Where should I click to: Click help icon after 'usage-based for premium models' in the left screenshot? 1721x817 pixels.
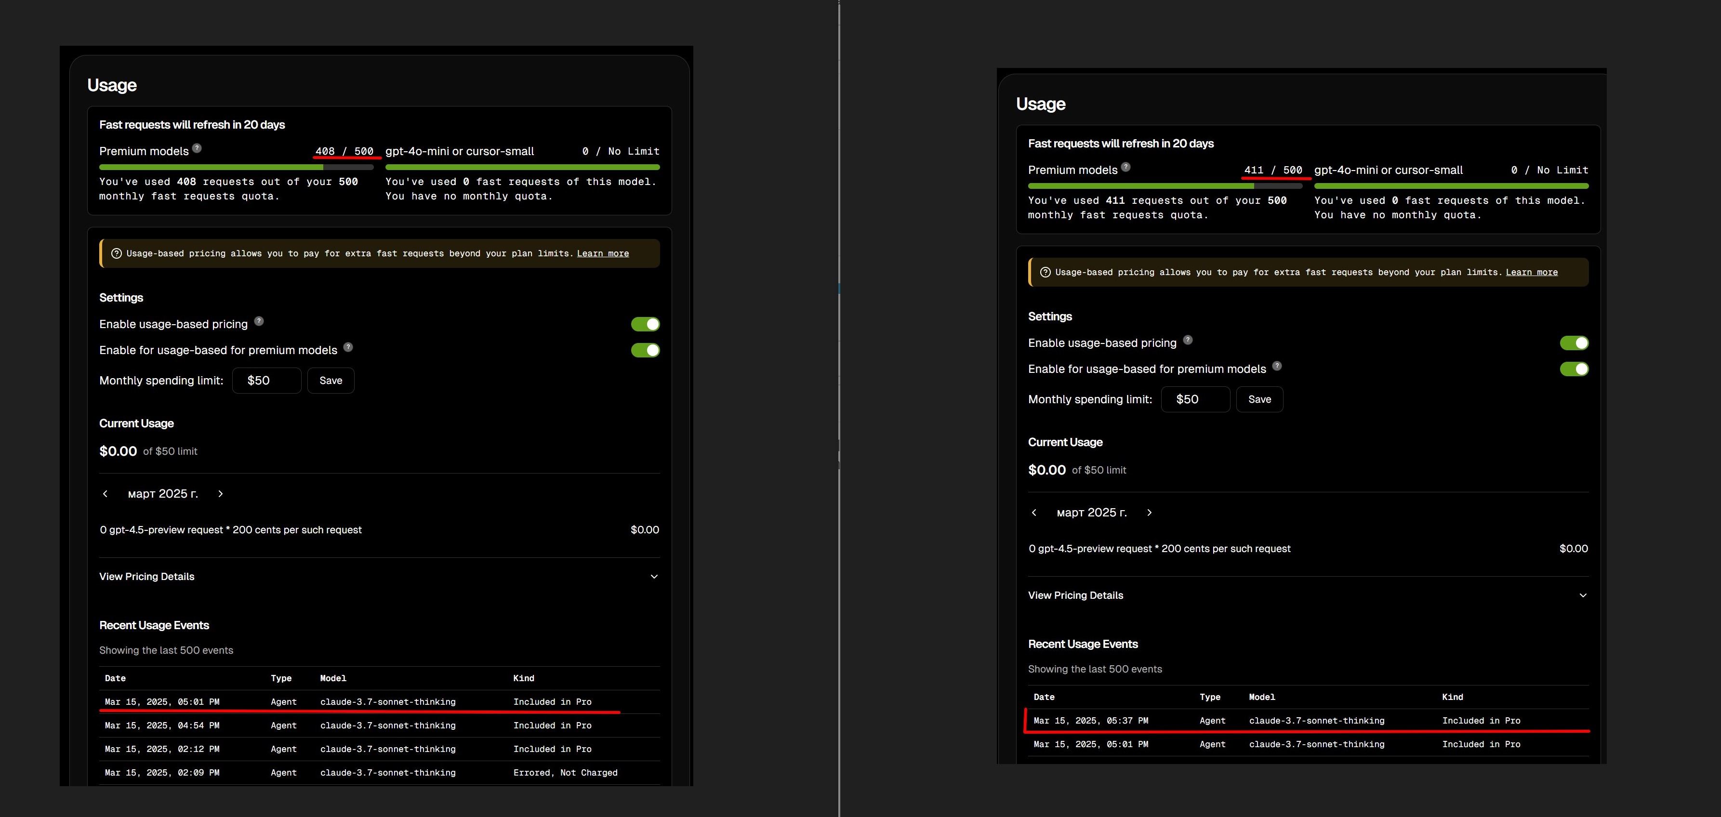[348, 347]
